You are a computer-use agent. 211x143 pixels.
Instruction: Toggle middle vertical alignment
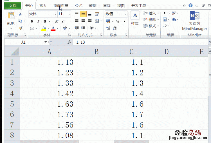(x=83, y=14)
